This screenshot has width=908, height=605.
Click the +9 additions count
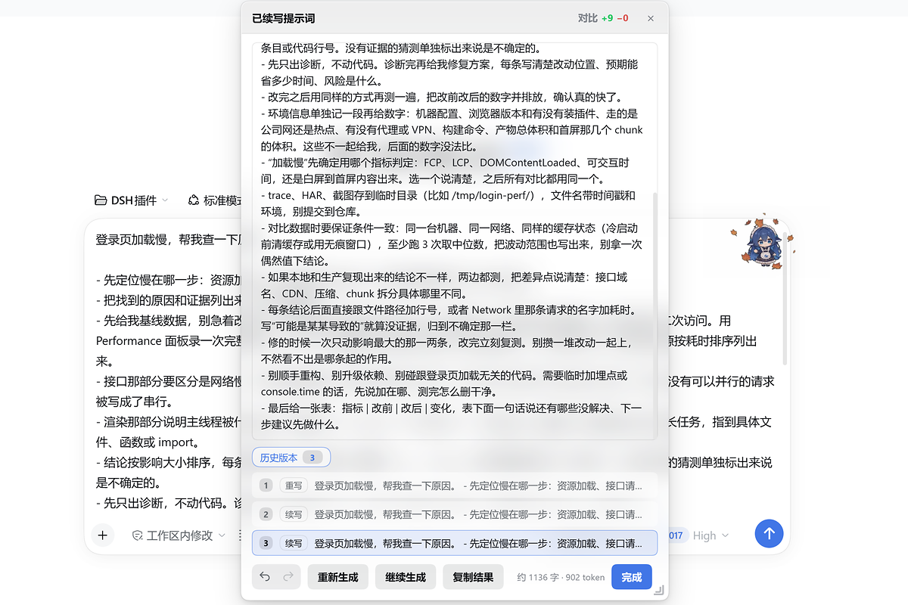pos(608,18)
